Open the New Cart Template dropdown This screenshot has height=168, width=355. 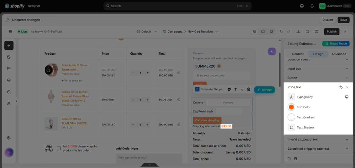click(202, 32)
